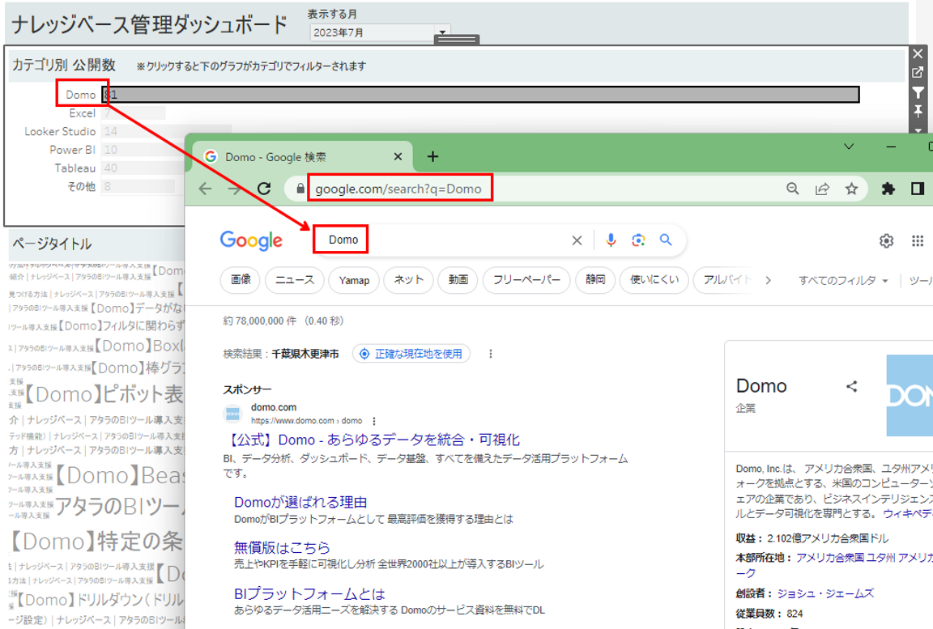Open Google Lens image search

pos(638,240)
